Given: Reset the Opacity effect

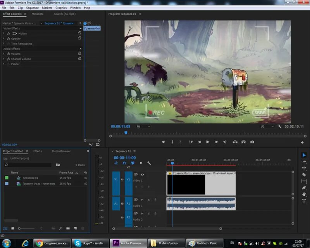Looking at the screenshot, I should coord(79,38).
